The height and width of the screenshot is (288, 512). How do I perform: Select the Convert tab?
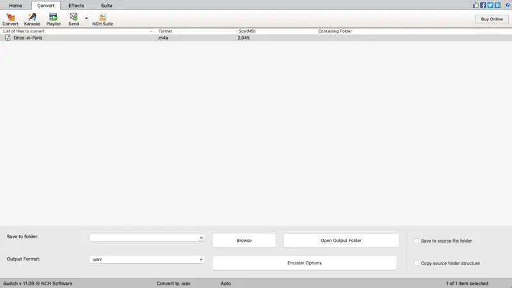[45, 6]
